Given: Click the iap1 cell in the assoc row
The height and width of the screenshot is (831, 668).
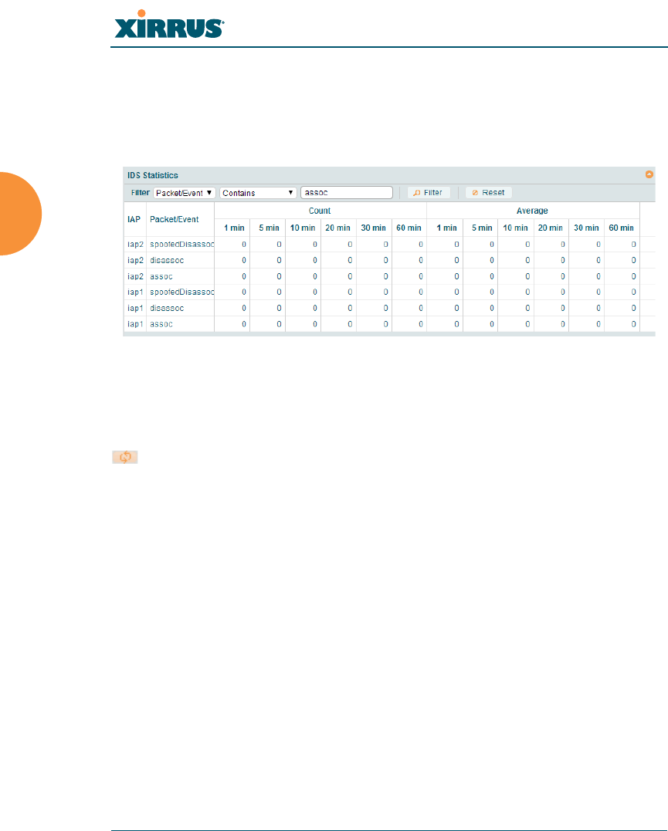Looking at the screenshot, I should coord(135,324).
